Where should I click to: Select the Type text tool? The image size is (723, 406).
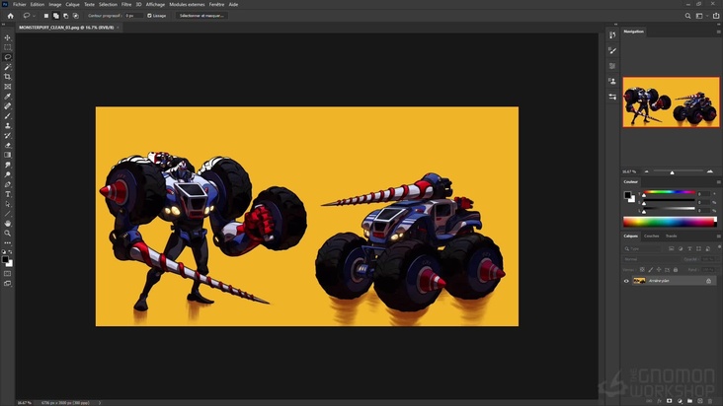[x=8, y=194]
